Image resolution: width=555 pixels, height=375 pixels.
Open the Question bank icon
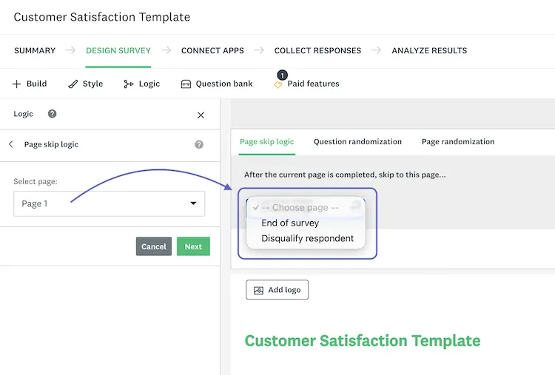186,84
